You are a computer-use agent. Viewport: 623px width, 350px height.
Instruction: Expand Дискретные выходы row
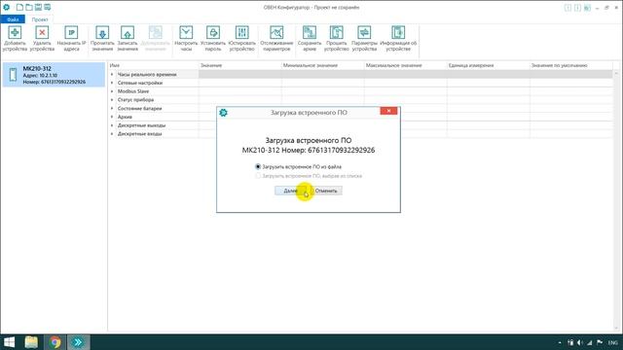[112, 125]
